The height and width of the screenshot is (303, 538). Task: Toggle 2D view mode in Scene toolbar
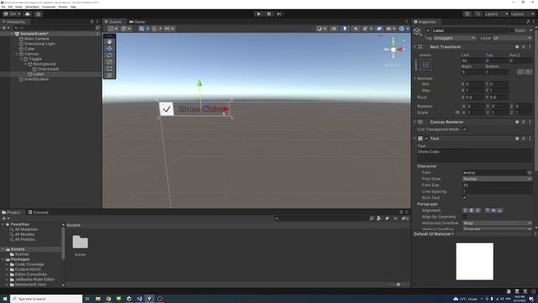pos(334,29)
